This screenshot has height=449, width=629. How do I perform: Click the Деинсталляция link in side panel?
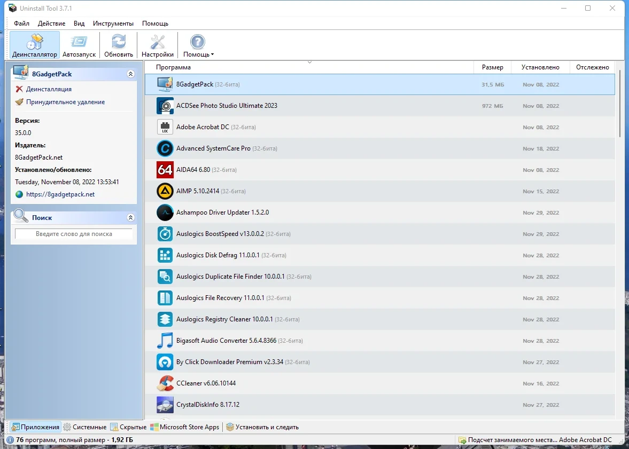click(x=49, y=89)
